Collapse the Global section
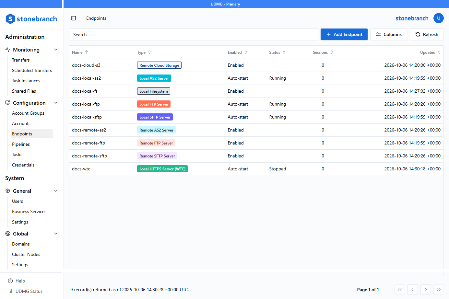This screenshot has width=449, height=299. point(56,234)
